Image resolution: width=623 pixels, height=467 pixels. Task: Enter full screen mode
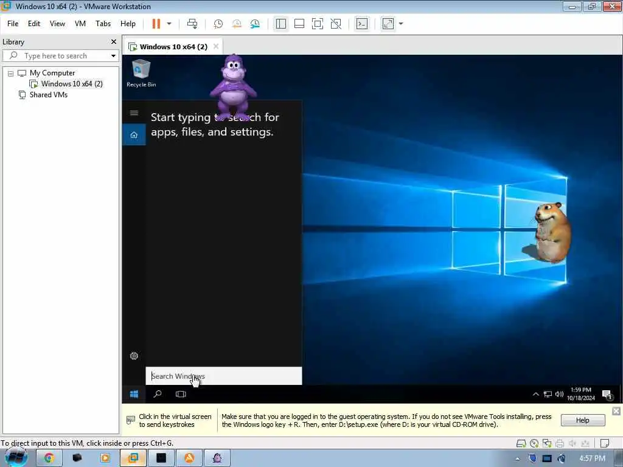pos(318,24)
